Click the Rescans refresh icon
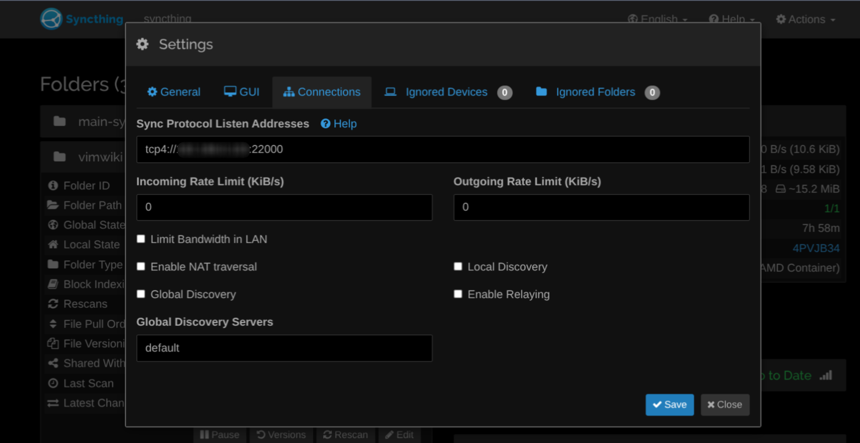860x443 pixels. pos(53,303)
